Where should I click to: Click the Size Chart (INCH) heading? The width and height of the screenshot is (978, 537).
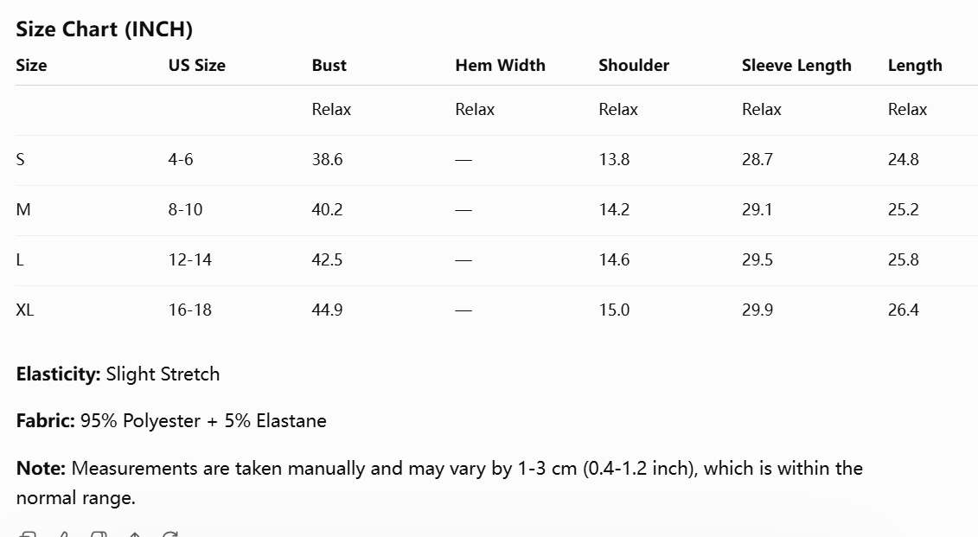click(x=104, y=29)
